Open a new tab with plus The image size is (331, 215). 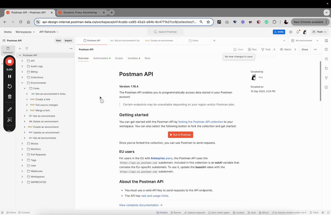click(x=214, y=41)
